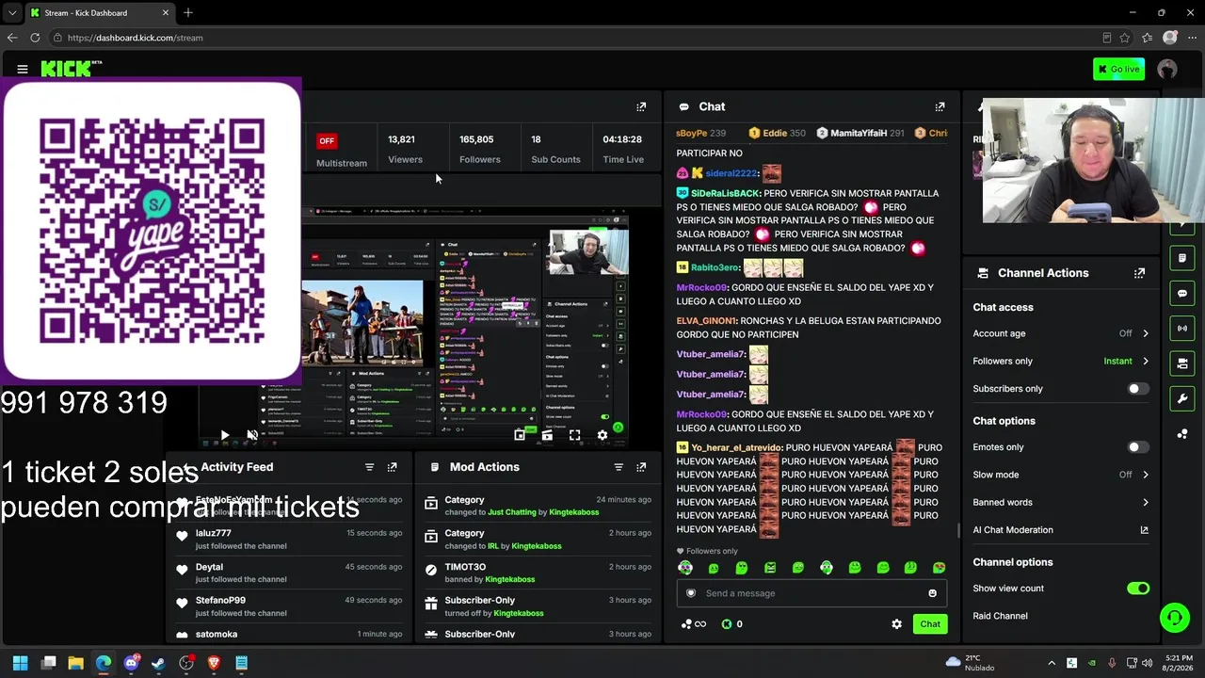Open File Explorer from the taskbar
The image size is (1205, 678).
click(76, 663)
